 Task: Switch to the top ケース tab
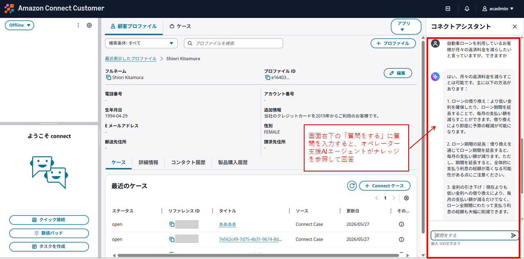coord(180,26)
